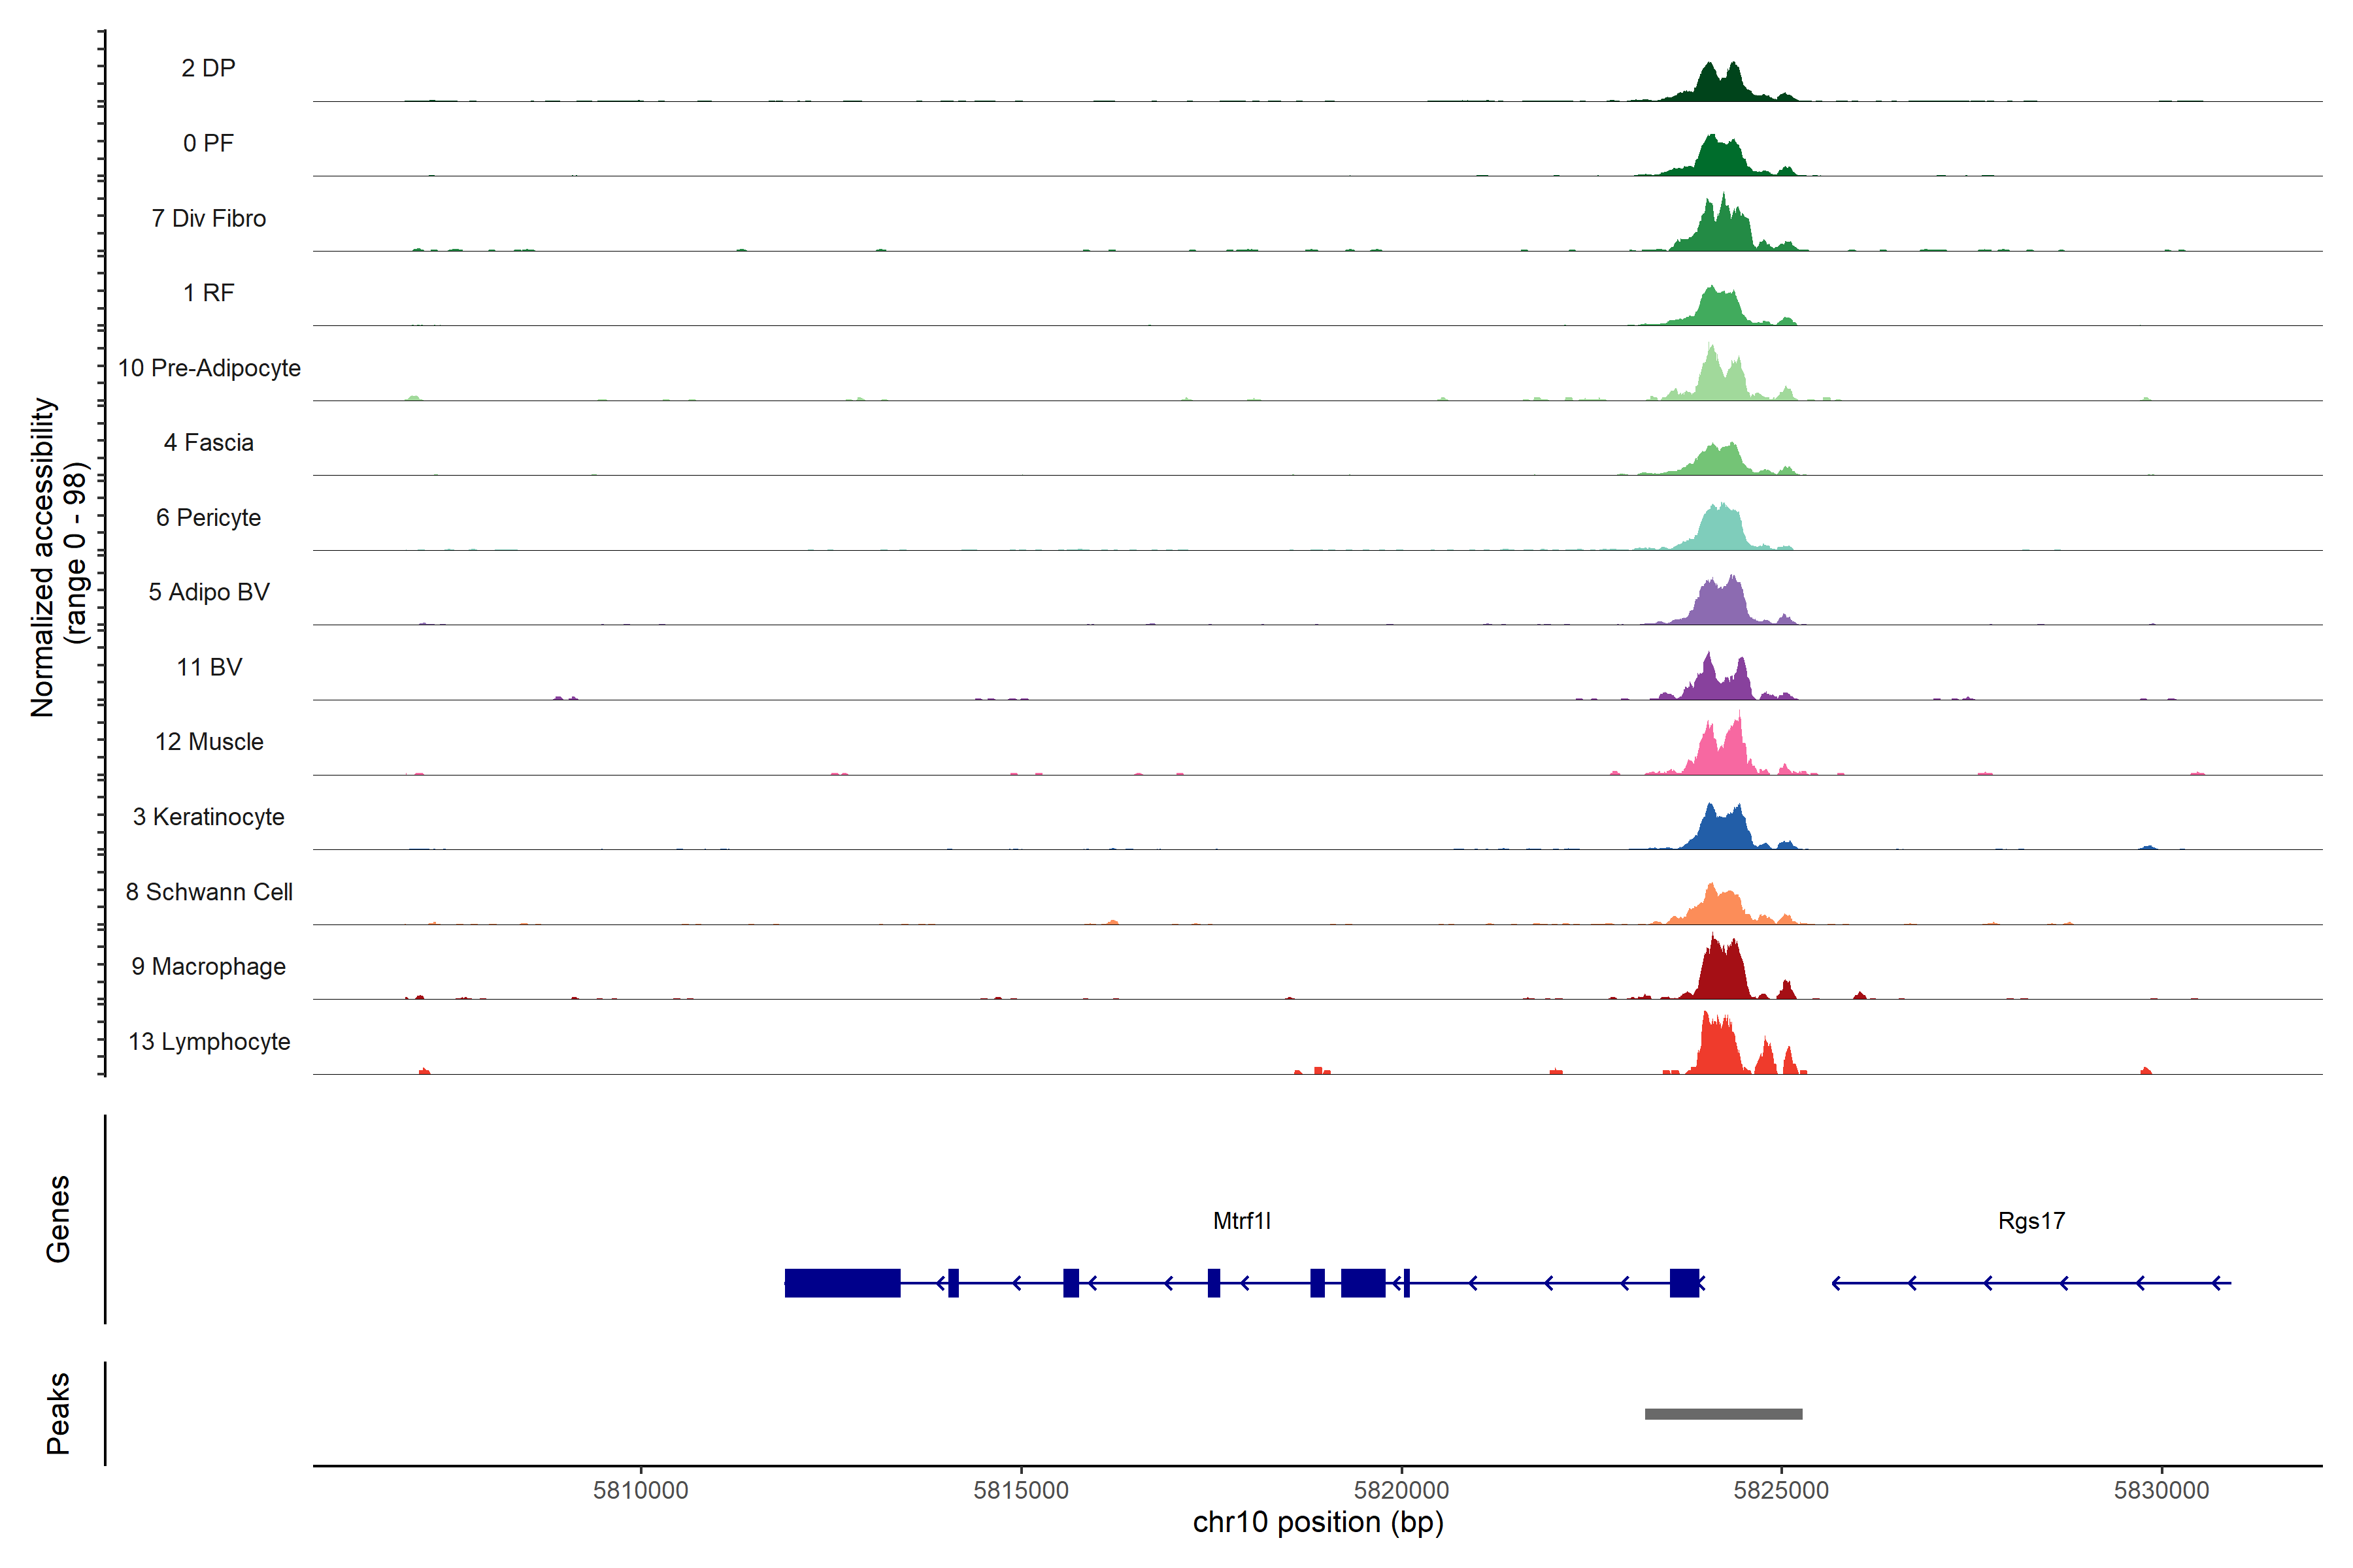Click the 2 DP track label
2353x1568 pixels.
point(208,68)
